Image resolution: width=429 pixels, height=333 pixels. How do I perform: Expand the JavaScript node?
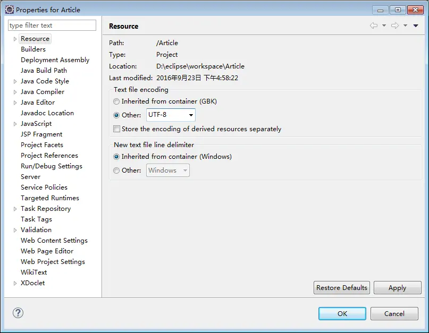(x=15, y=124)
